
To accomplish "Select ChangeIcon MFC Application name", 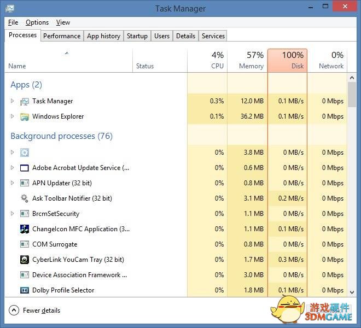I will point(81,229).
